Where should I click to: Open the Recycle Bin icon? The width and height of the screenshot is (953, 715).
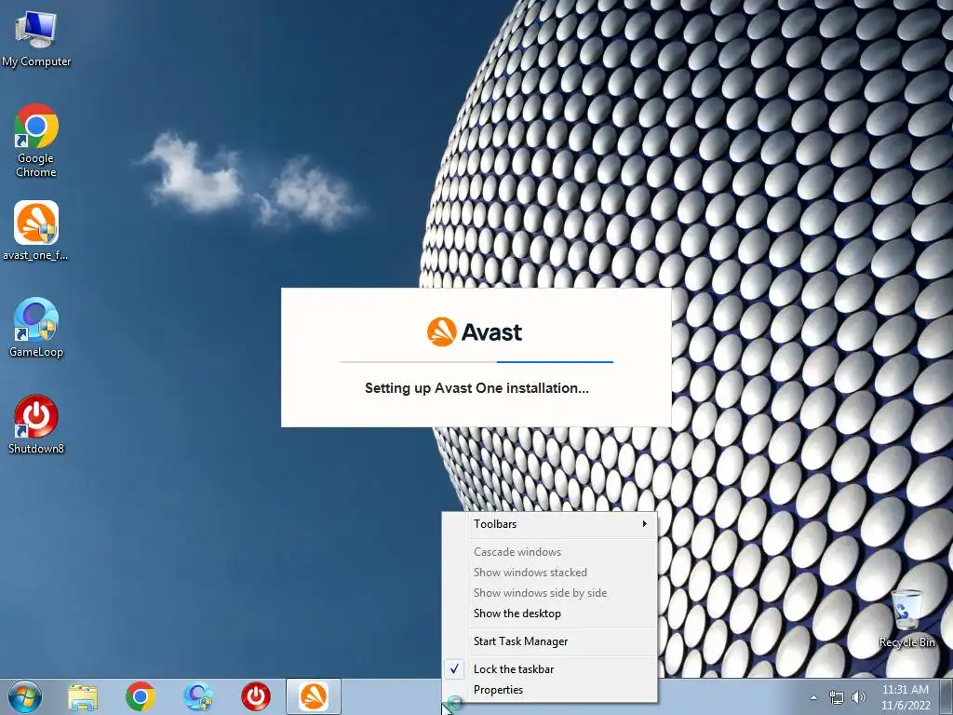click(906, 618)
